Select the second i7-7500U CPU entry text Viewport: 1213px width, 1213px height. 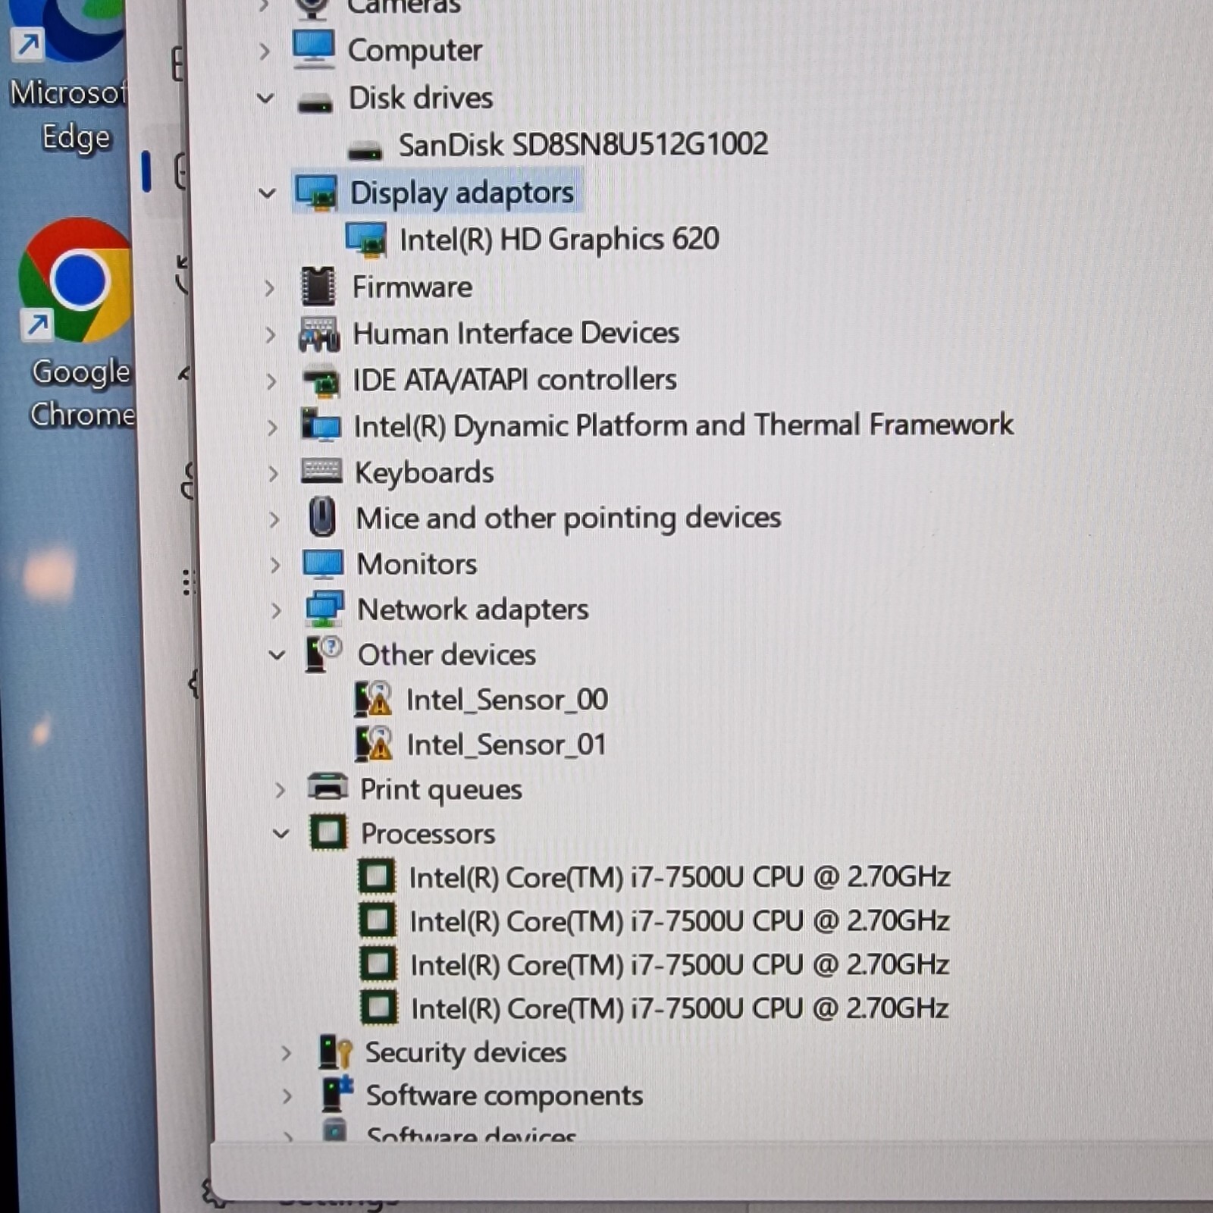(679, 921)
